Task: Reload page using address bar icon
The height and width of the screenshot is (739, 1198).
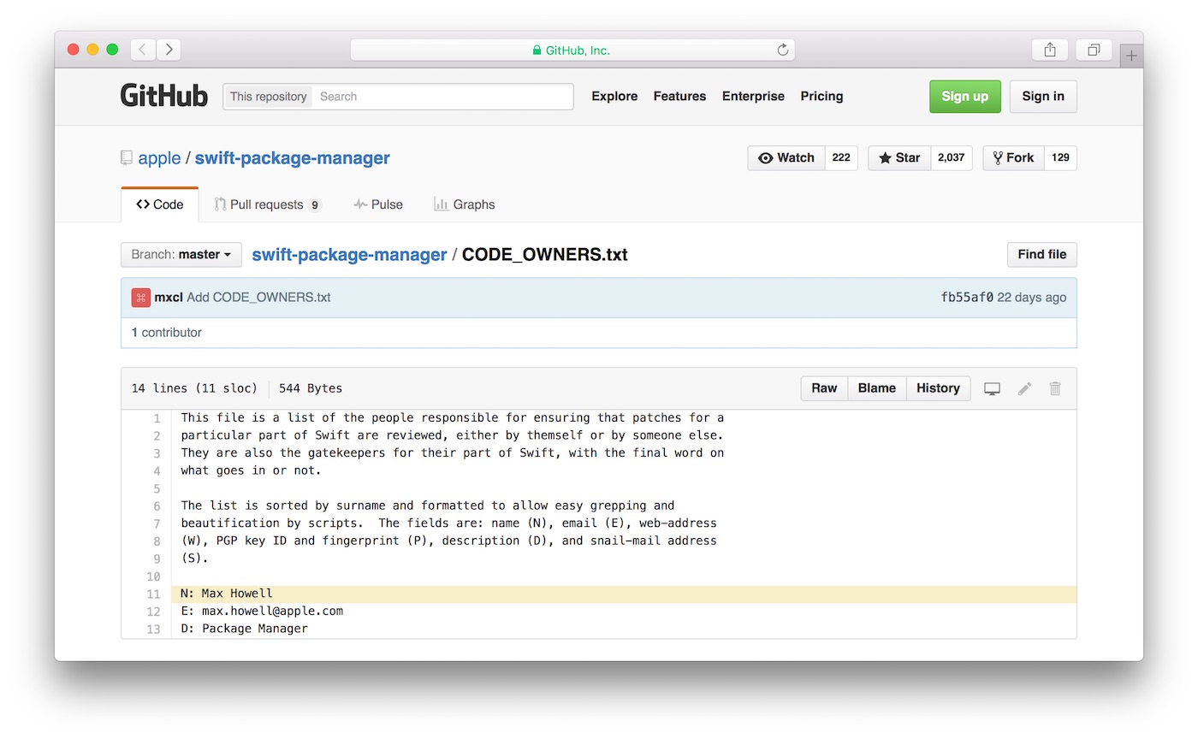Action: pyautogui.click(x=782, y=50)
